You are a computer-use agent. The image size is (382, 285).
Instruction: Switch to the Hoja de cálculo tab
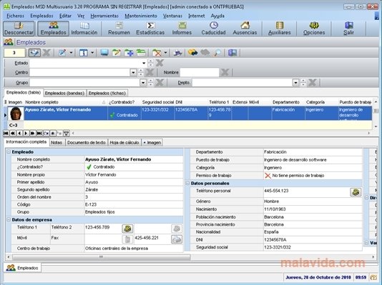click(124, 143)
